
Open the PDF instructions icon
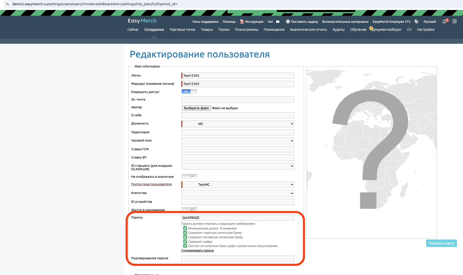pos(242,22)
